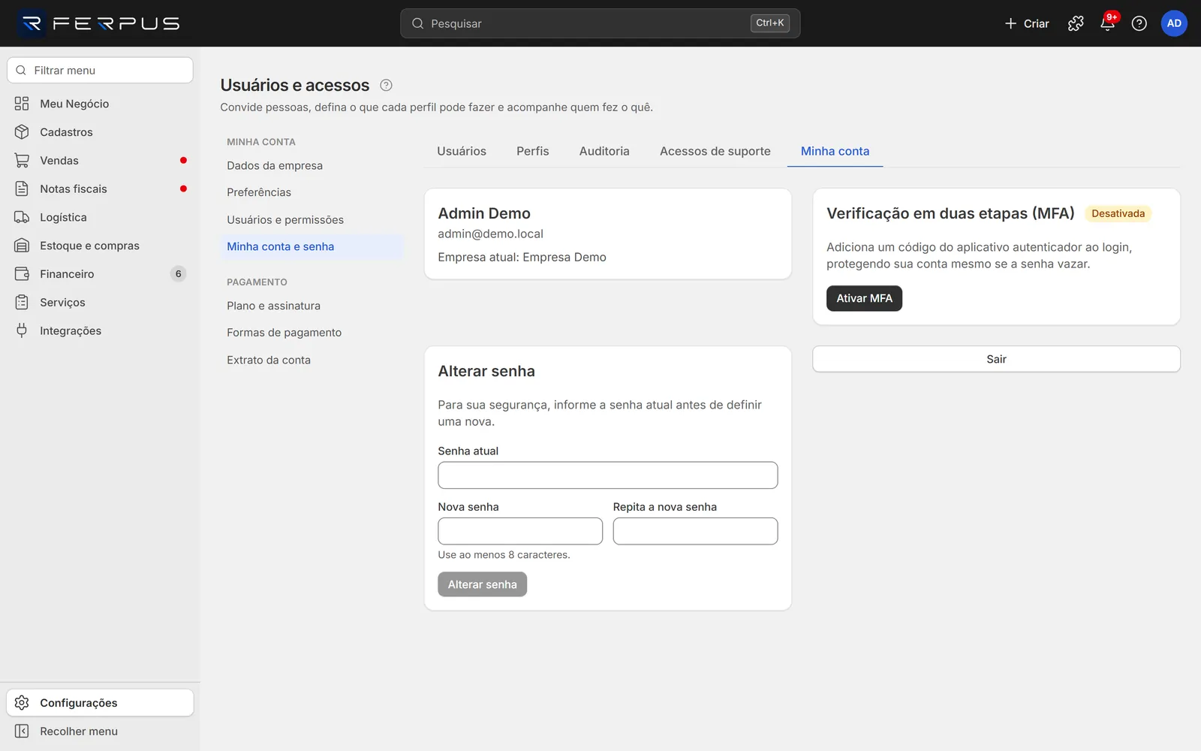Open Estoque e compras in sidebar

100,246
